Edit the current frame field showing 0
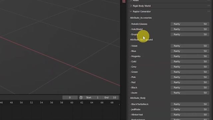The image size is (213, 120). (70, 98)
